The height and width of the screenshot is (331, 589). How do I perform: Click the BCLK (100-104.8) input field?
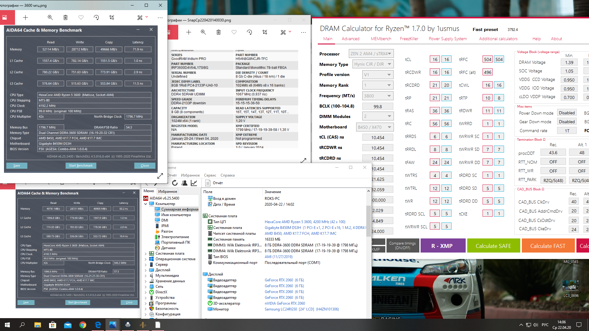click(378, 106)
